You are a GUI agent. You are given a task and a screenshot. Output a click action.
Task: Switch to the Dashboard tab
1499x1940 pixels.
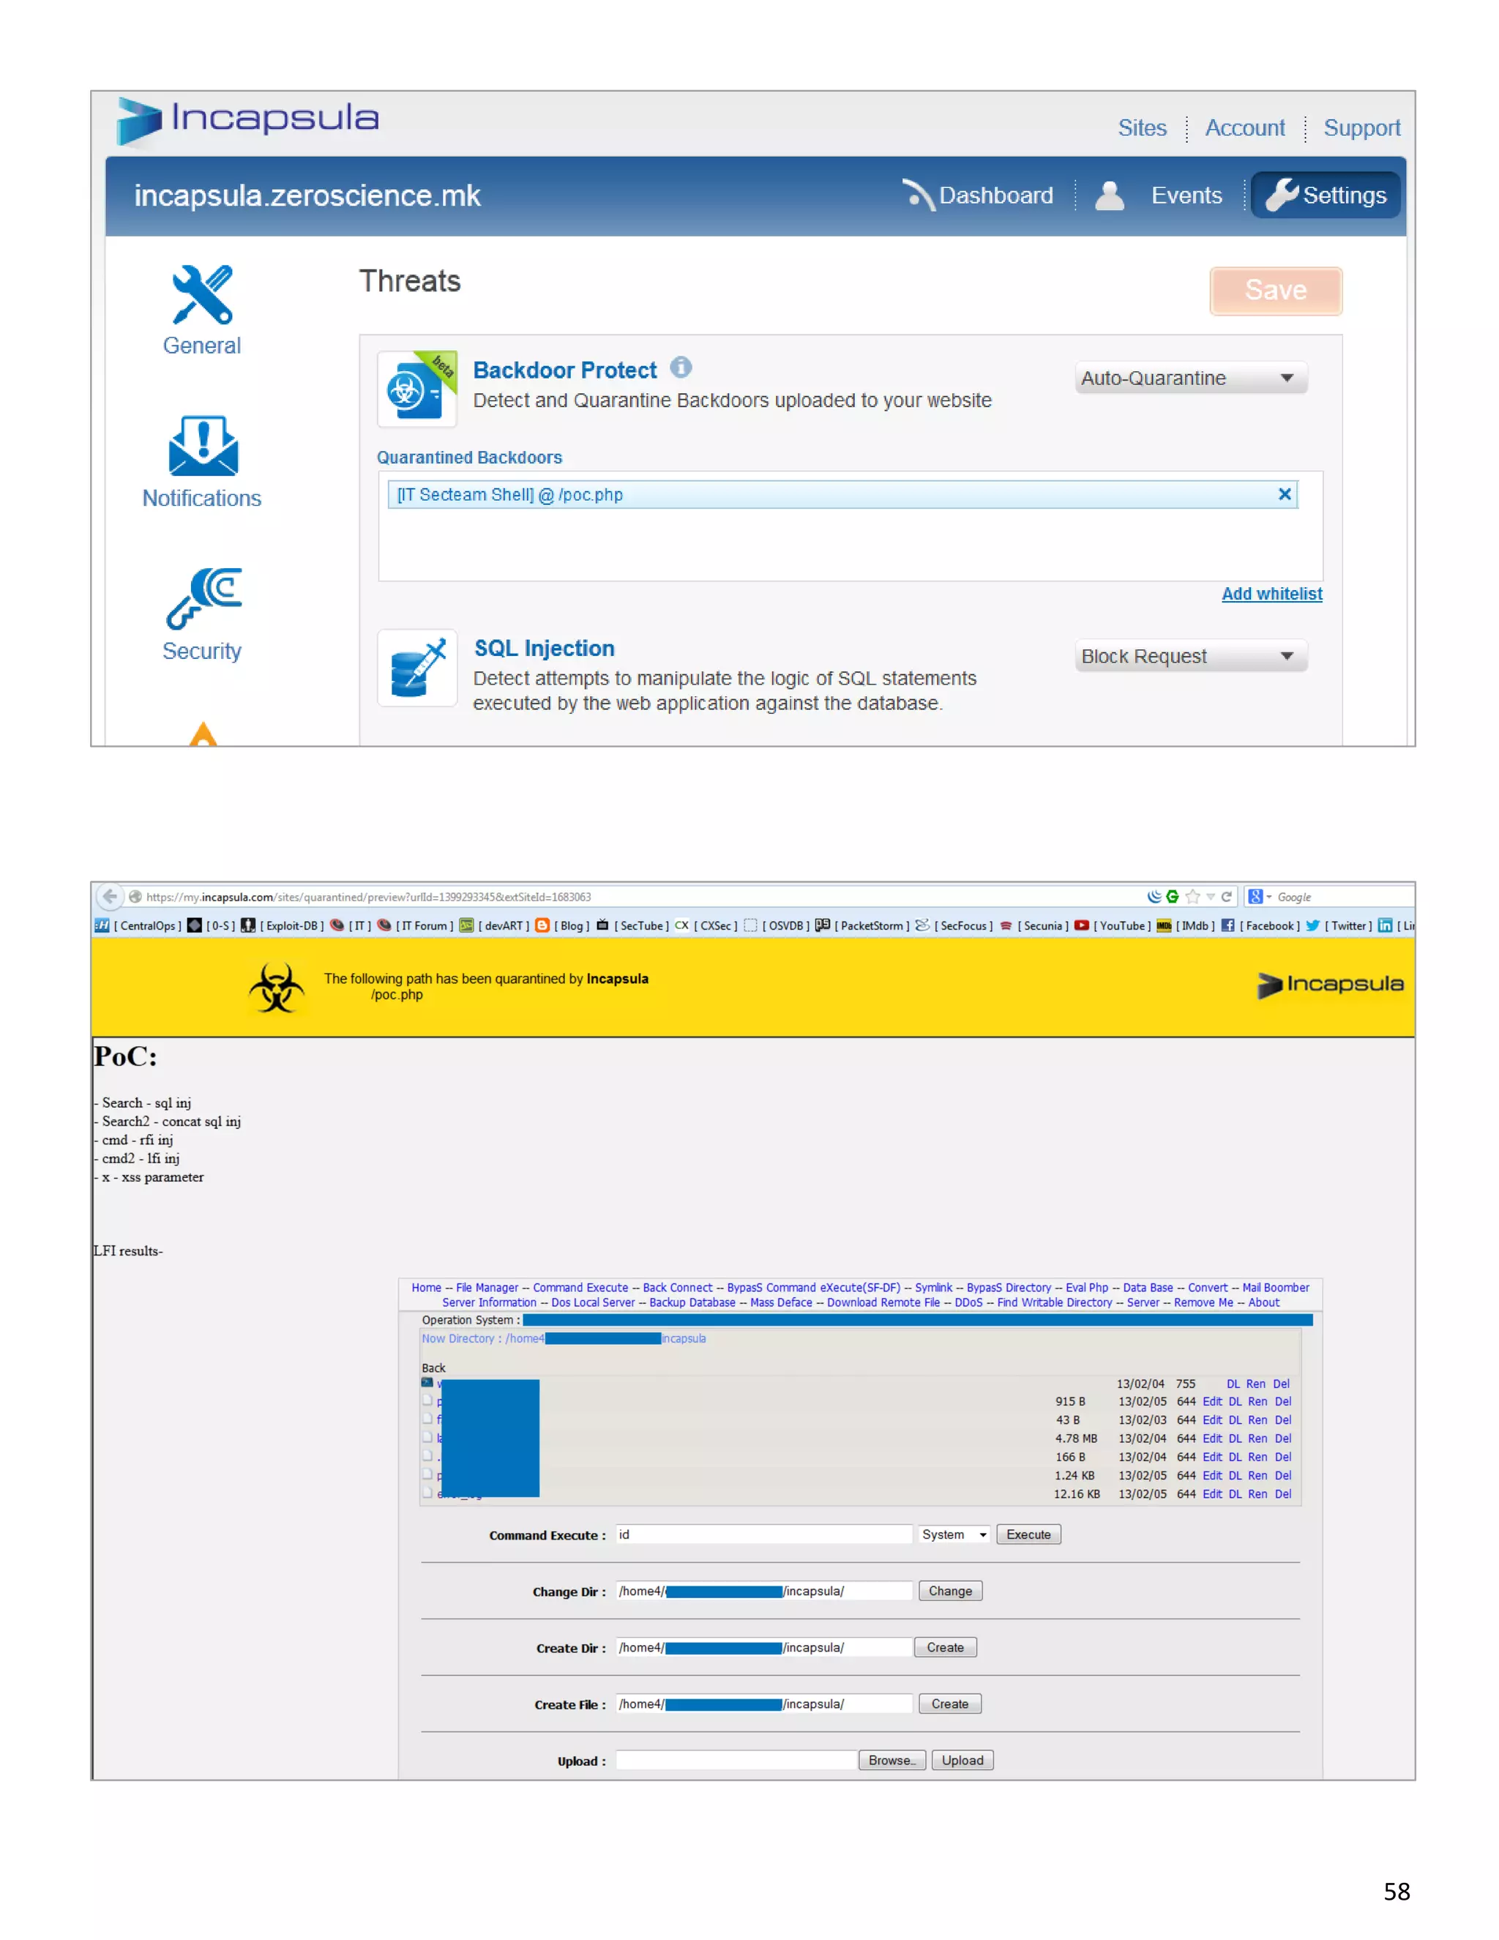tap(978, 195)
